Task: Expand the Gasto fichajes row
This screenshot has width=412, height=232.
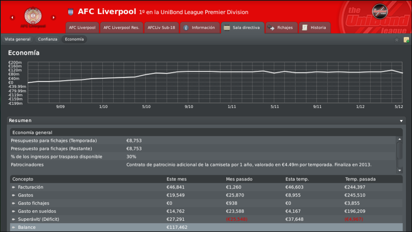Action: coord(14,203)
